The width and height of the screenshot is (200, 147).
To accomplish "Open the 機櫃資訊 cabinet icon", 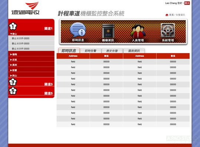I will click(x=108, y=31).
